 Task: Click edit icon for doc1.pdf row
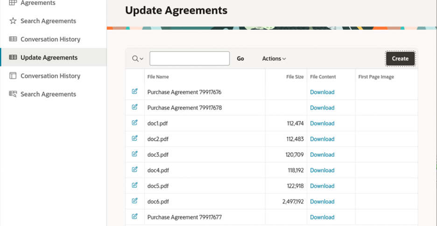(134, 123)
